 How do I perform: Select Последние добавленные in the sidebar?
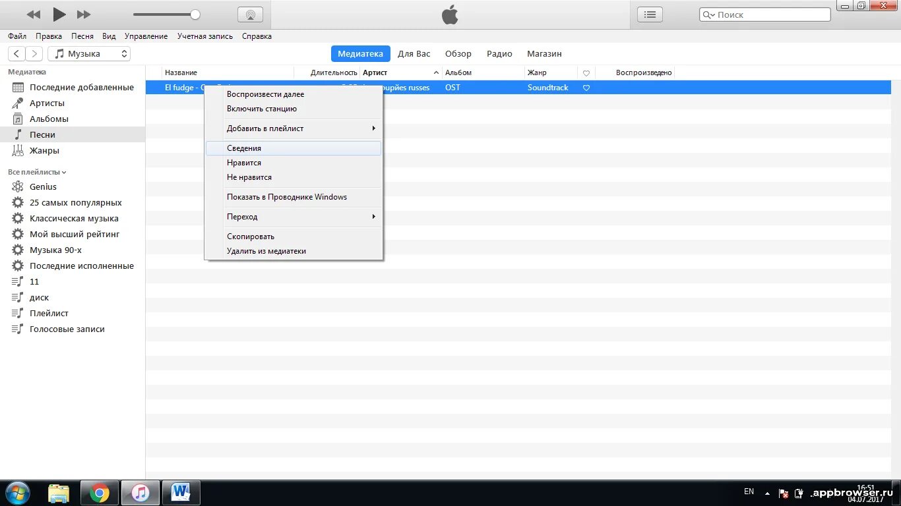pos(73,87)
